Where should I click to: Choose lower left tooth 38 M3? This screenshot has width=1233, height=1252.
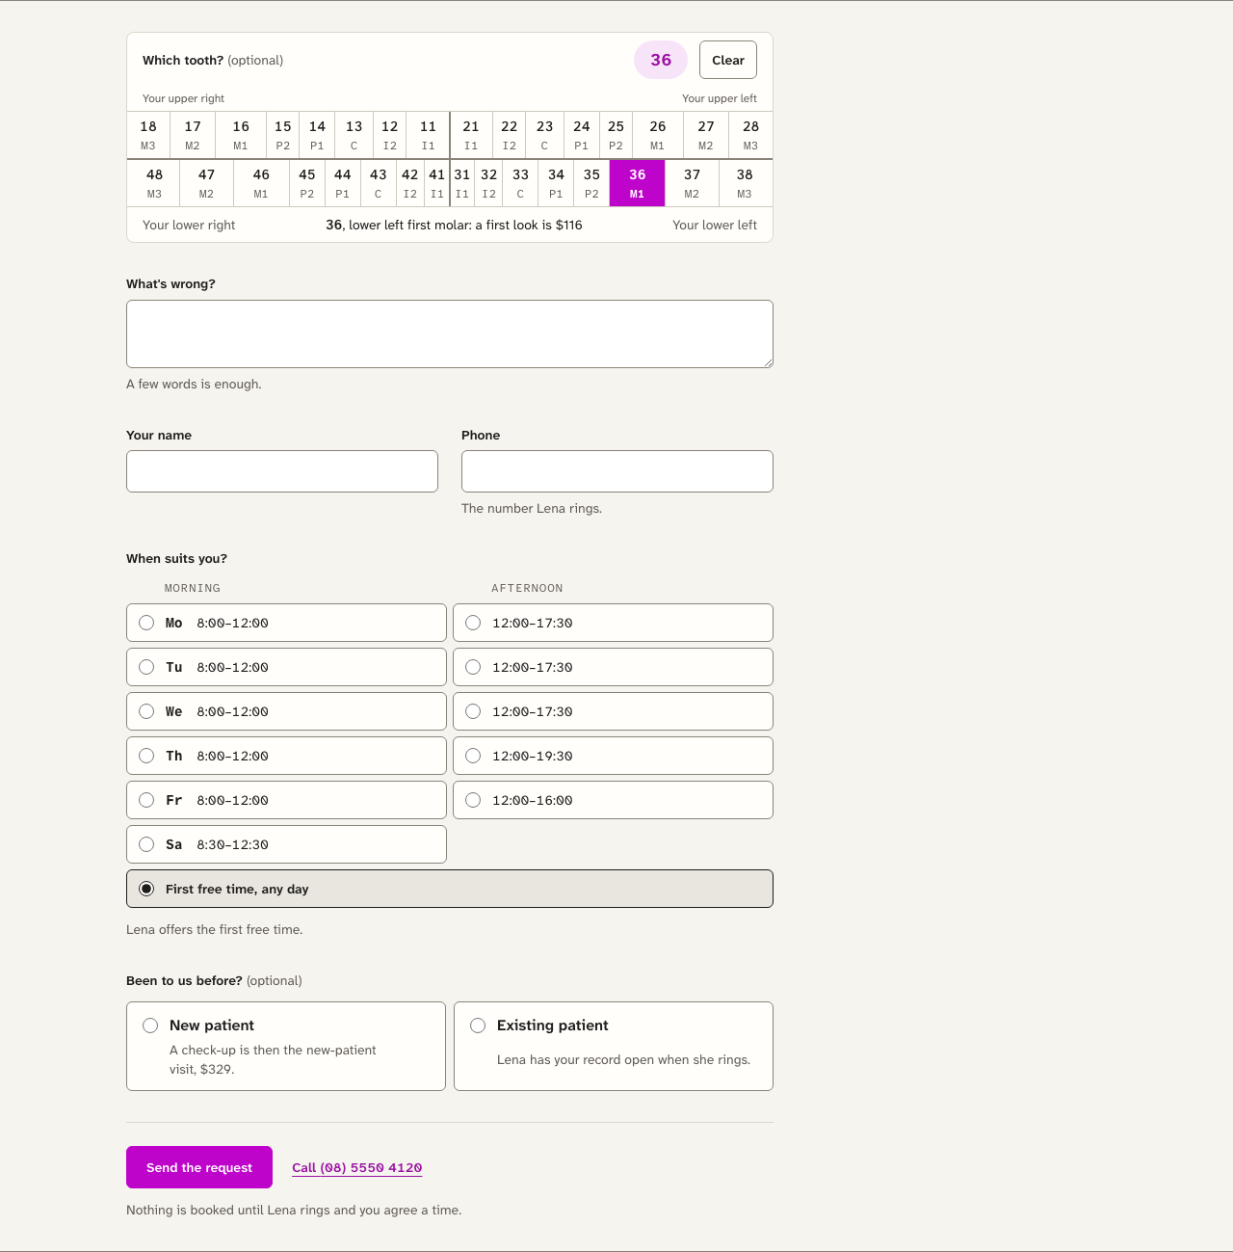coord(745,183)
